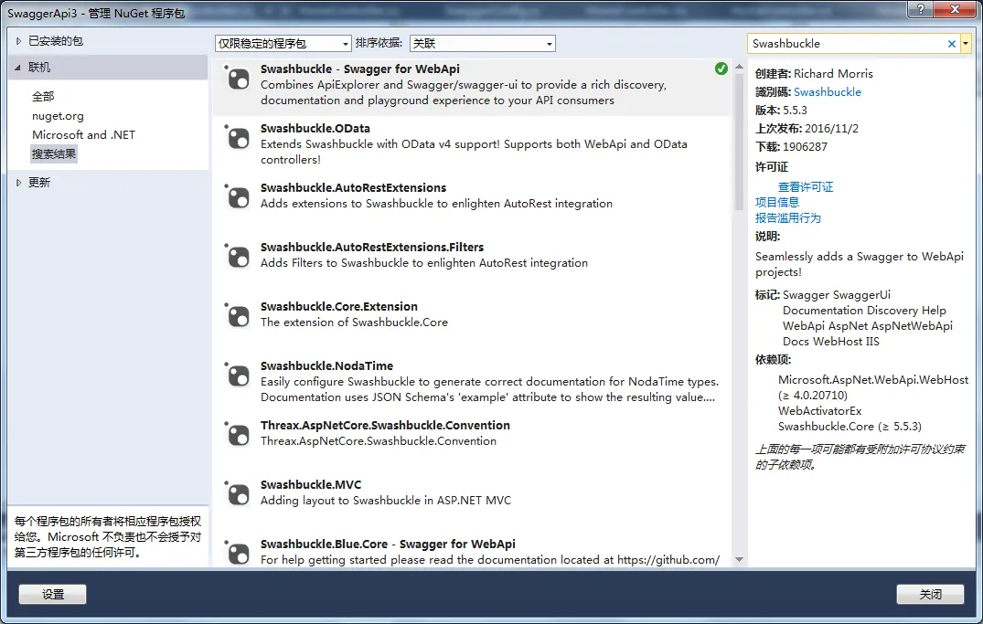The image size is (983, 624).
Task: Select Swashbuckle - Swagger for WebApi title
Action: 360,69
